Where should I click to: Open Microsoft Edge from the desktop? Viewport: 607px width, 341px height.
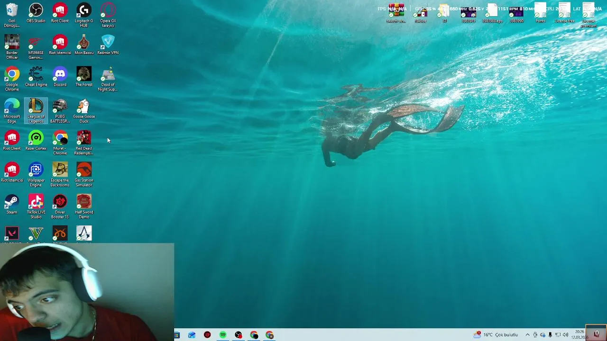point(12,111)
